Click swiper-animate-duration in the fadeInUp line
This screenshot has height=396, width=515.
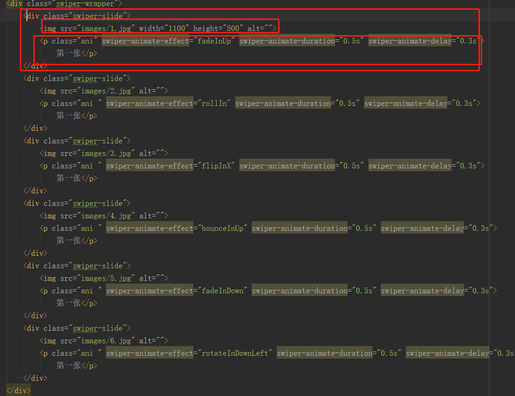pos(287,41)
